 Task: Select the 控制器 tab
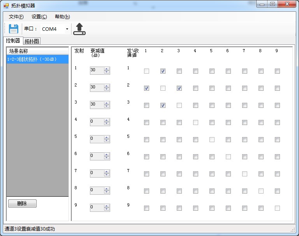click(x=13, y=41)
